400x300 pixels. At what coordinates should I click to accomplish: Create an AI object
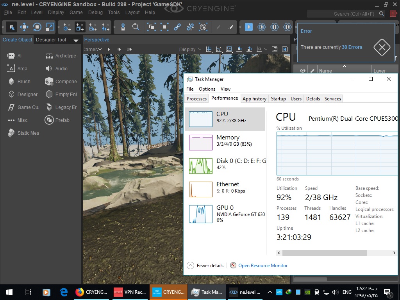click(15, 55)
